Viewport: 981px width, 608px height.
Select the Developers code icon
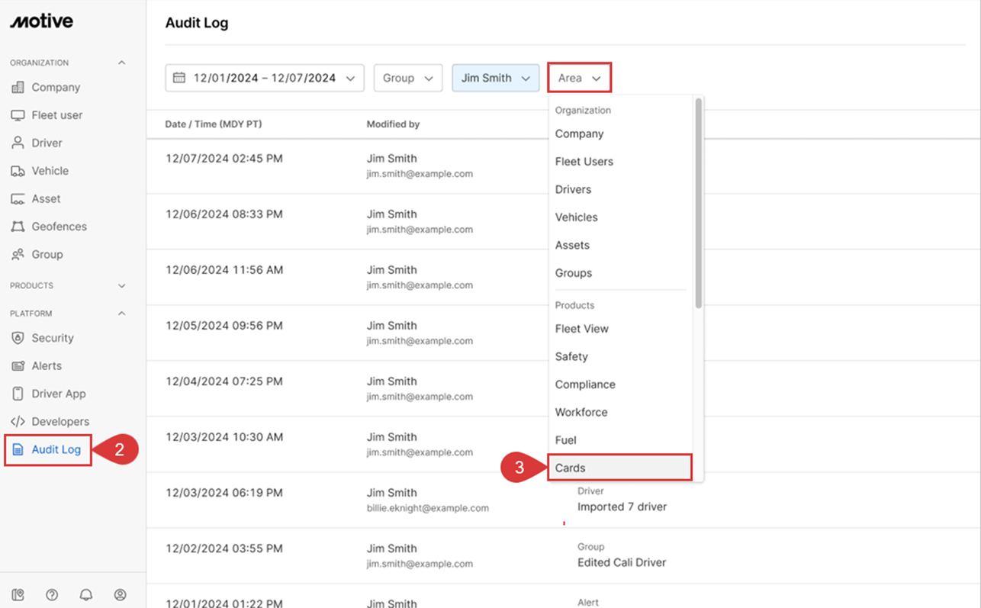pos(18,422)
